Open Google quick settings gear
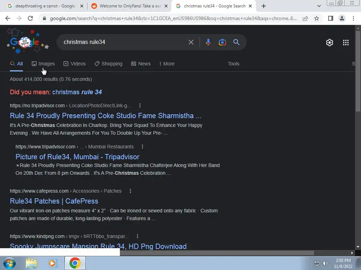This screenshot has width=361, height=270. [x=330, y=43]
